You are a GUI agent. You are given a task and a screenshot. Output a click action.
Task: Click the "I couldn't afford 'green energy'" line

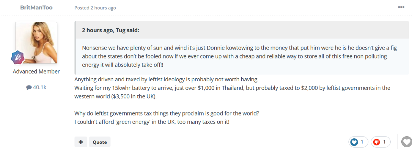(152, 121)
